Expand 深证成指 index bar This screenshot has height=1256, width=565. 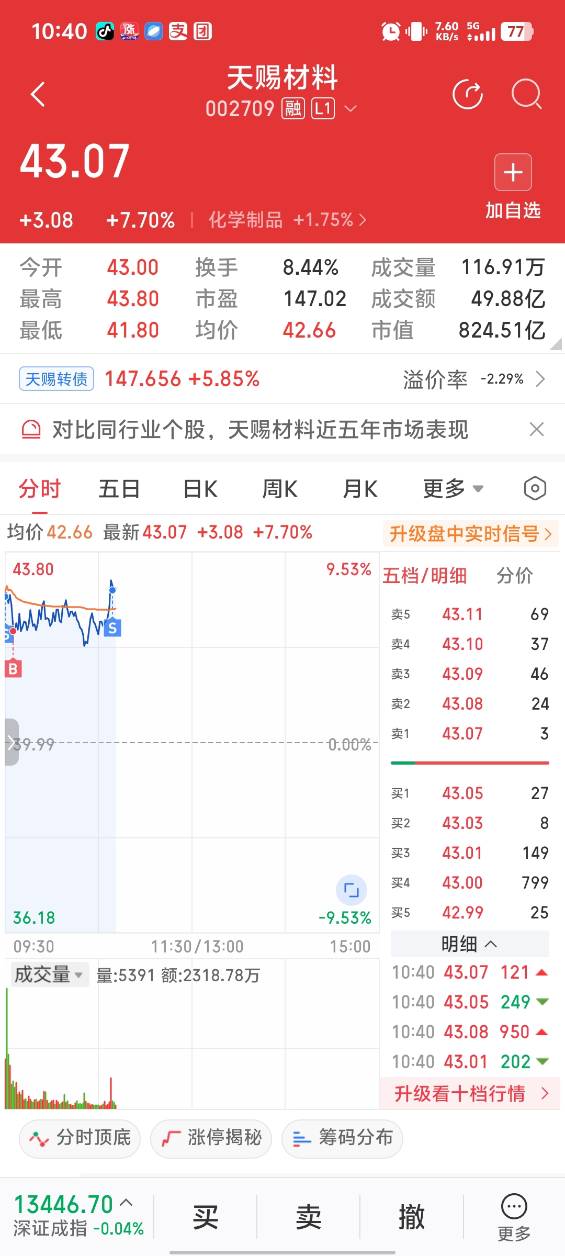78,1216
